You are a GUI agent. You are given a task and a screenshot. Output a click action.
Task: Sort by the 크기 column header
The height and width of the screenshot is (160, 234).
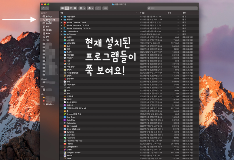(x=173, y=13)
